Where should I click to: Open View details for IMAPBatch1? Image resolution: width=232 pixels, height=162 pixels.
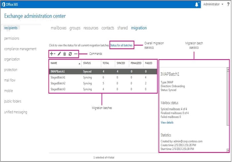coord(167,122)
